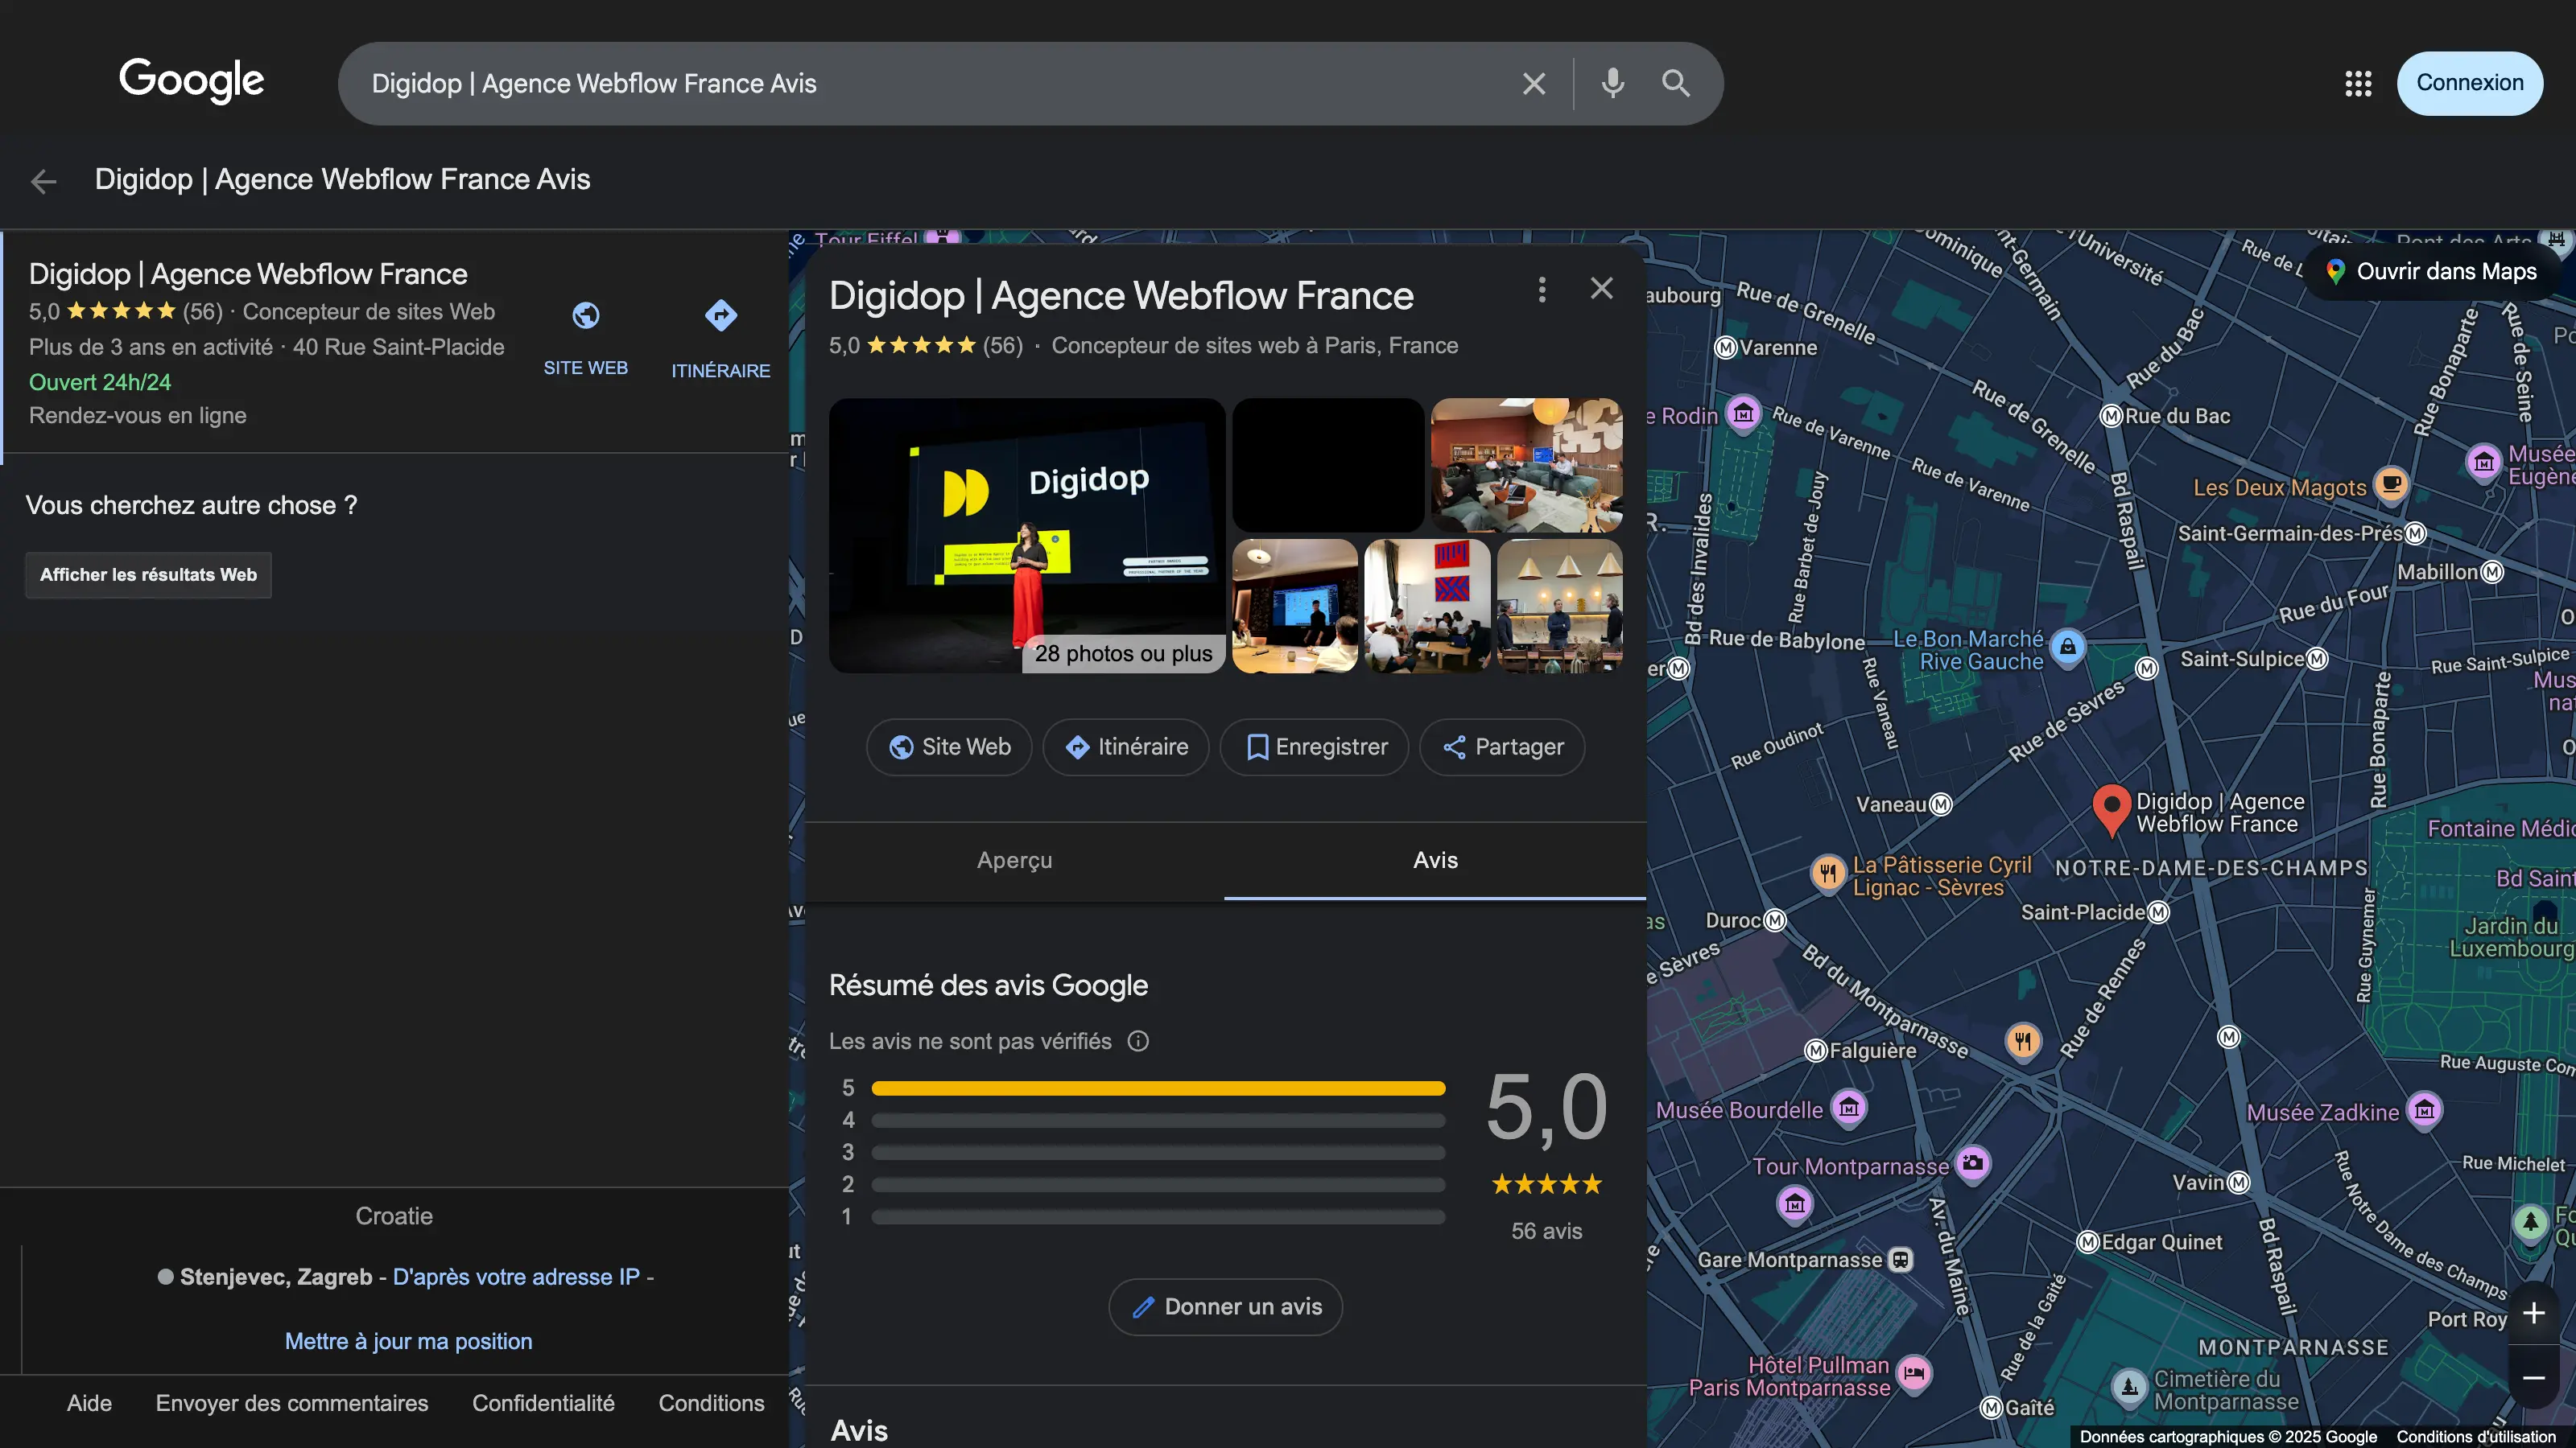Image resolution: width=2576 pixels, height=1448 pixels.
Task: Click Musée Rodin museum marker
Action: point(1743,413)
